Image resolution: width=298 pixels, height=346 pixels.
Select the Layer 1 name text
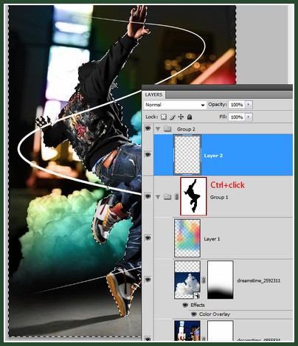click(212, 239)
